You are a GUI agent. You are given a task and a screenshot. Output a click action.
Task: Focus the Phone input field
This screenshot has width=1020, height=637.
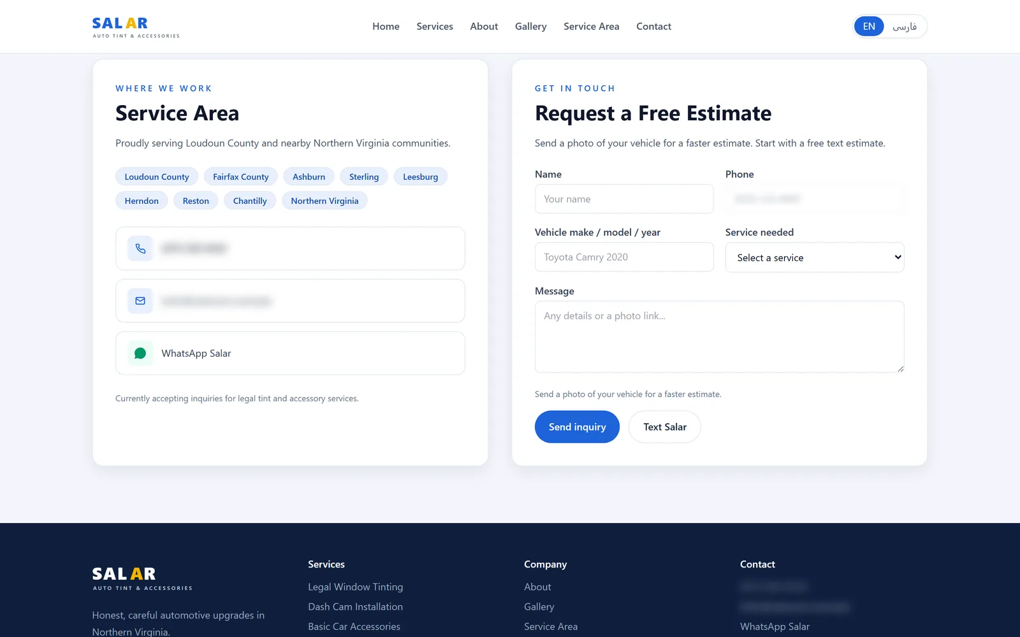coord(815,199)
